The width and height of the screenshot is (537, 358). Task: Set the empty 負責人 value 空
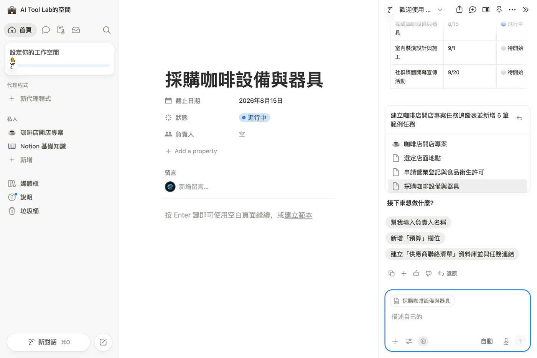pyautogui.click(x=242, y=135)
